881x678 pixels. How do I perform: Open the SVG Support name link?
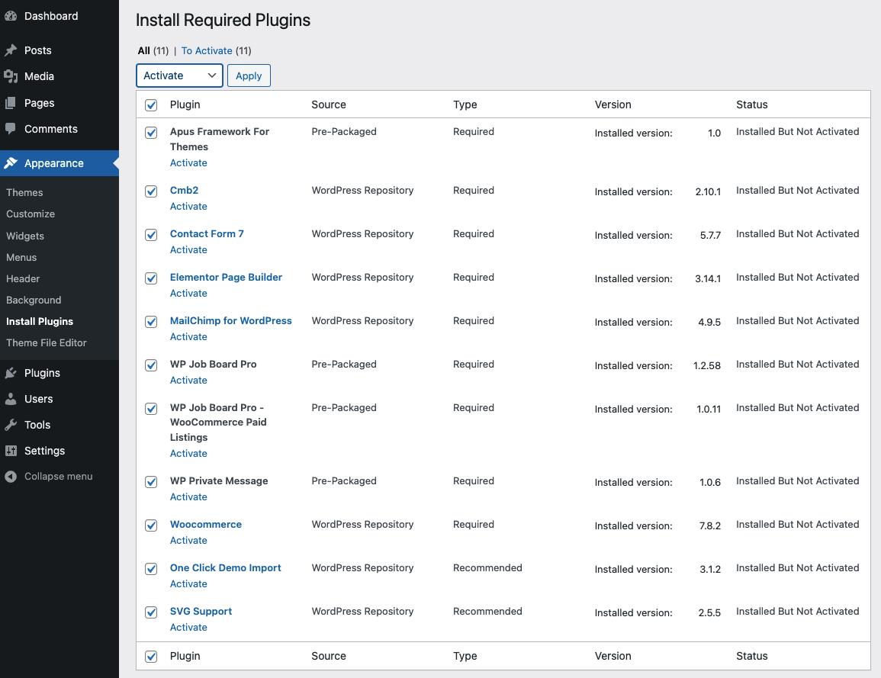pyautogui.click(x=201, y=611)
